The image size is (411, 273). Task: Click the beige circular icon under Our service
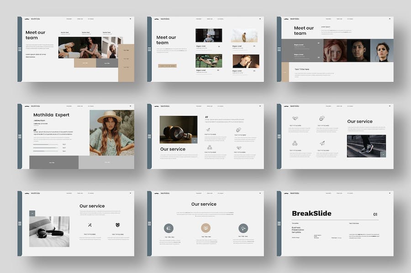205,228
